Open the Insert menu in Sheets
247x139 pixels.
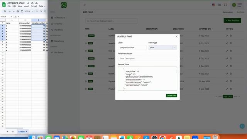pos(26,6)
